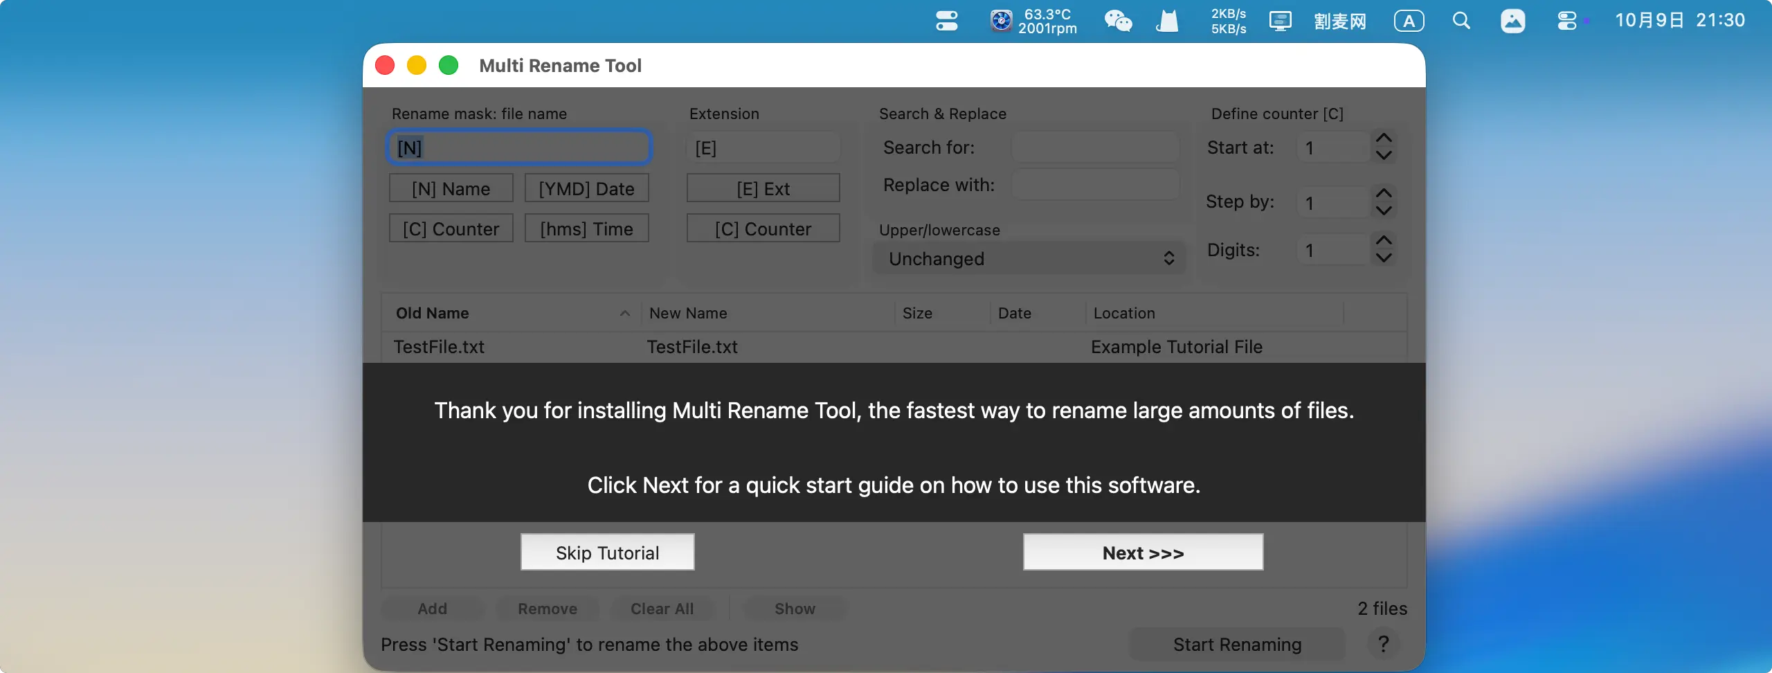Screen dimensions: 1772x673
Task: Increase the Digits stepper value
Action: pyautogui.click(x=1384, y=241)
